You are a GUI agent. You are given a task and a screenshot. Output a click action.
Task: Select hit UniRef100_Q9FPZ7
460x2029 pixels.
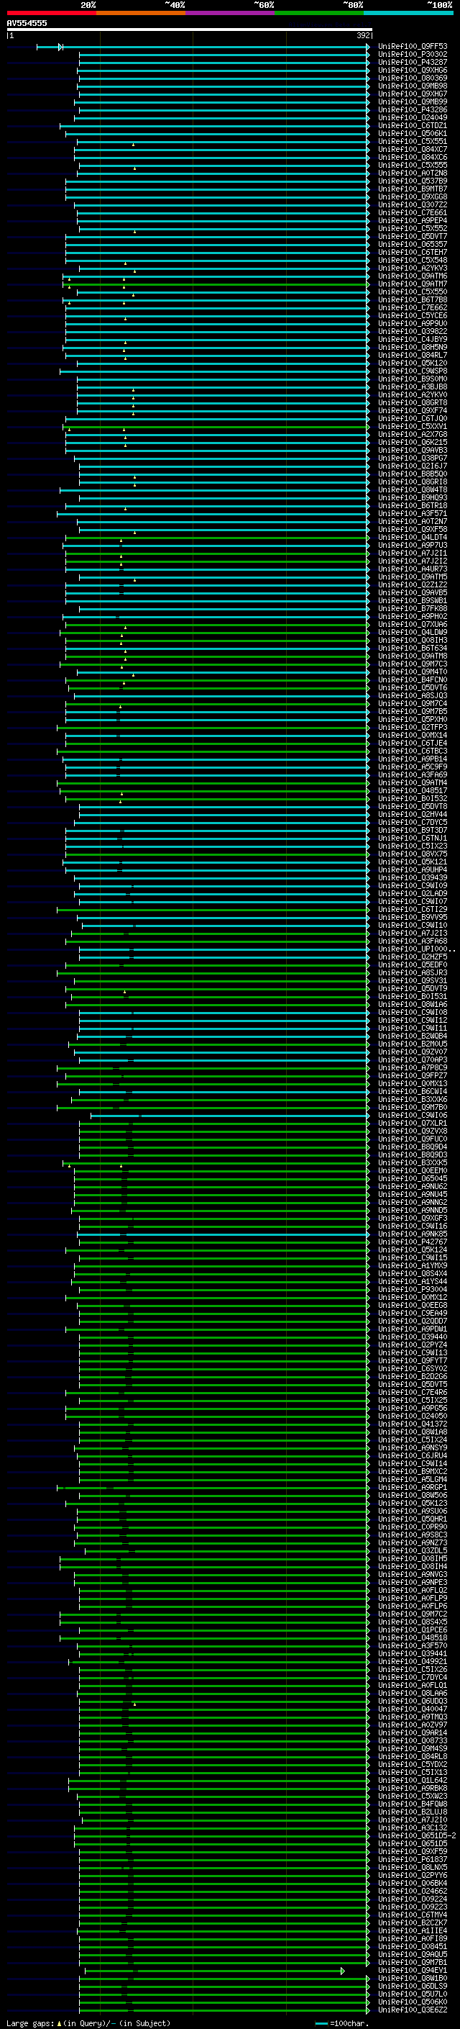[413, 1075]
